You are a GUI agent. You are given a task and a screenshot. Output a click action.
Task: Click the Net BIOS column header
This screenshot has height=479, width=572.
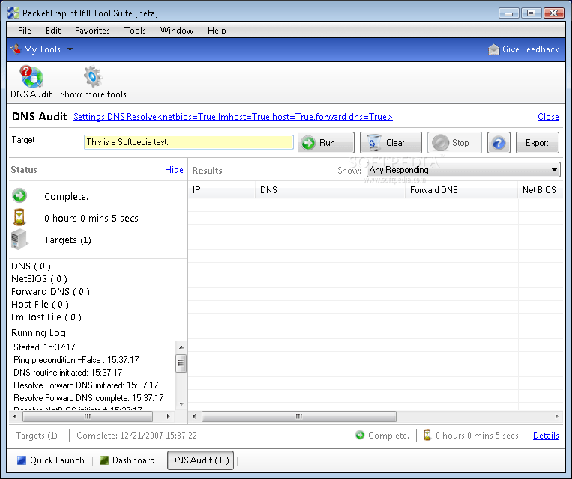pyautogui.click(x=540, y=190)
